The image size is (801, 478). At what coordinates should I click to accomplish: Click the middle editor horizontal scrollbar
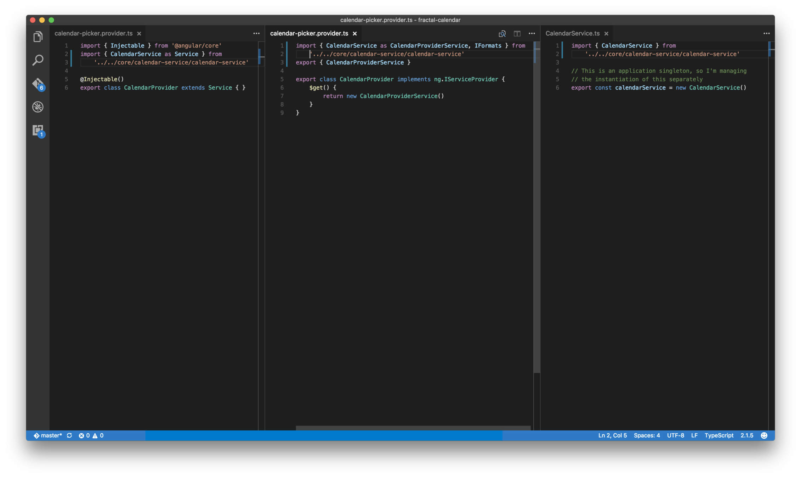pyautogui.click(x=413, y=428)
